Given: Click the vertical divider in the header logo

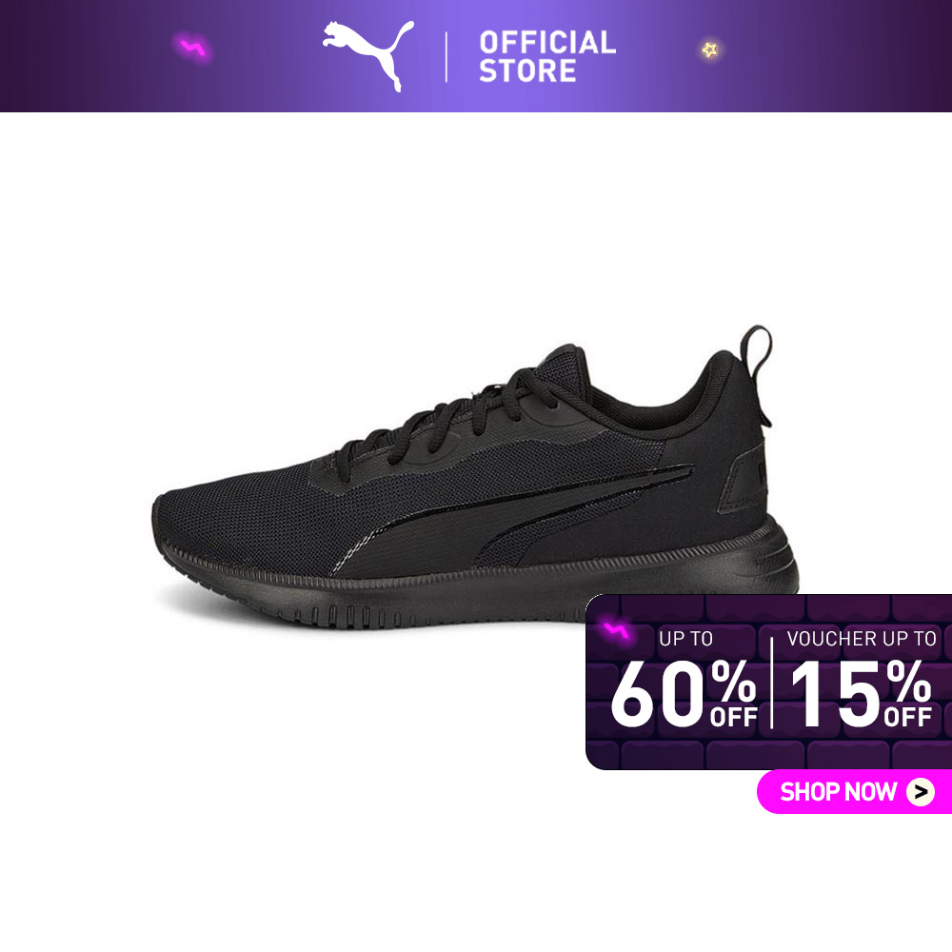Looking at the screenshot, I should click(446, 57).
